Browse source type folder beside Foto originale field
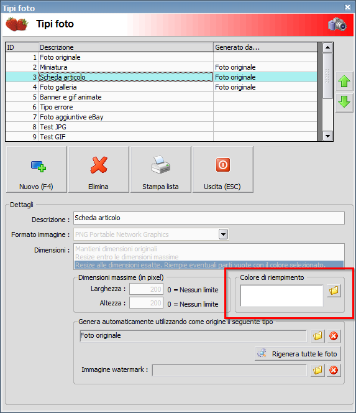This screenshot has width=356, height=413. point(317,336)
